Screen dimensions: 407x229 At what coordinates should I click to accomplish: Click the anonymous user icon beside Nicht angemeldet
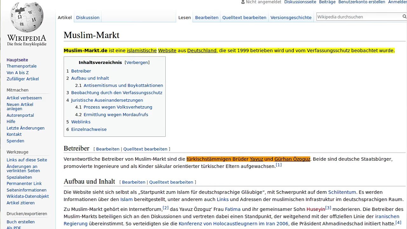tap(243, 2)
